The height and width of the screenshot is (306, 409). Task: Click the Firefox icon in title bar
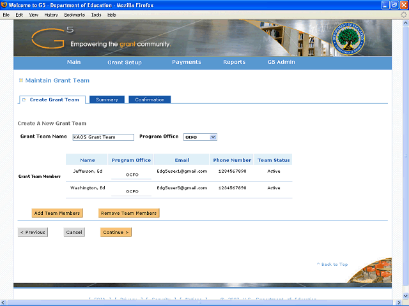coord(4,4)
